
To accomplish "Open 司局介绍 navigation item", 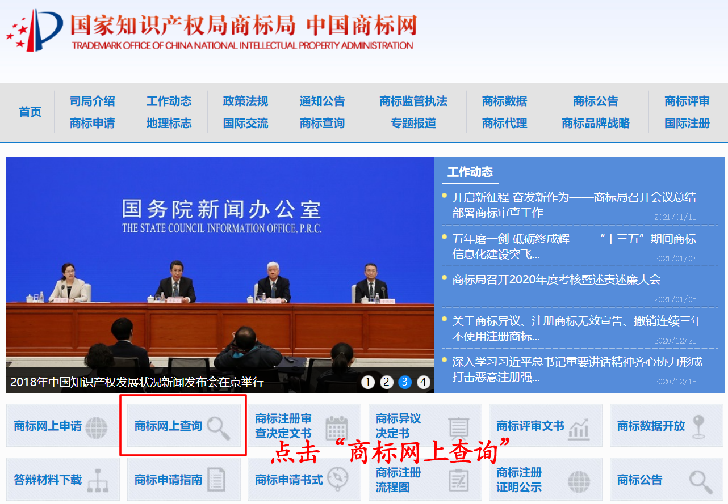I will point(93,101).
